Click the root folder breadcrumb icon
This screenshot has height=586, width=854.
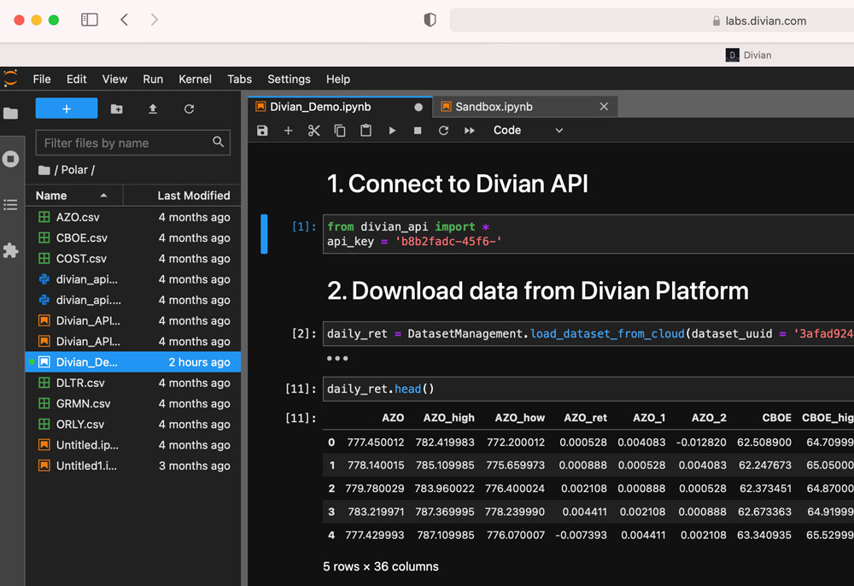point(44,170)
